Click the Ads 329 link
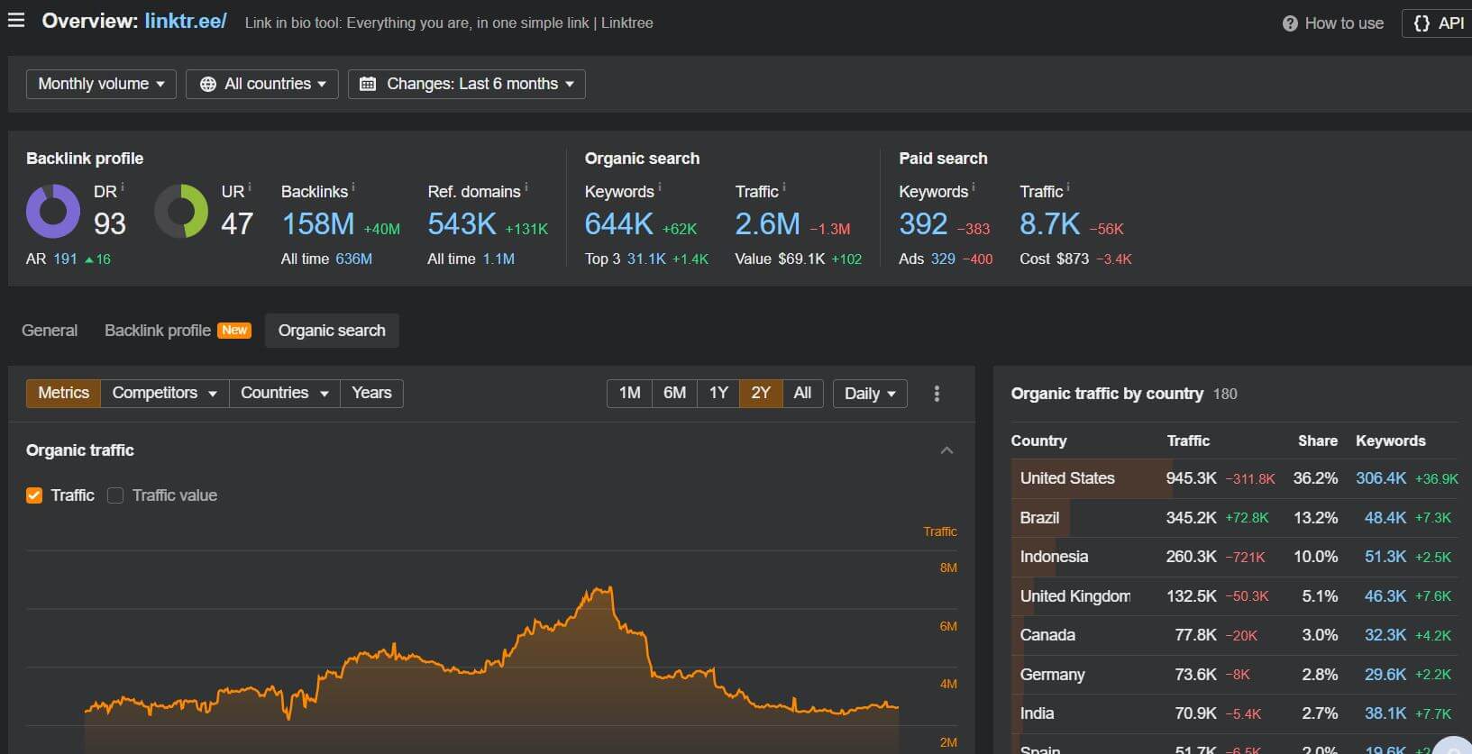The image size is (1472, 754). (x=943, y=259)
